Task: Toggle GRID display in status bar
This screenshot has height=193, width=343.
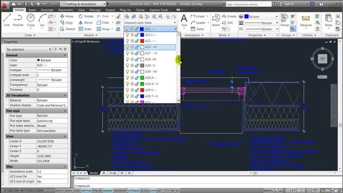Action: [x=77, y=191]
